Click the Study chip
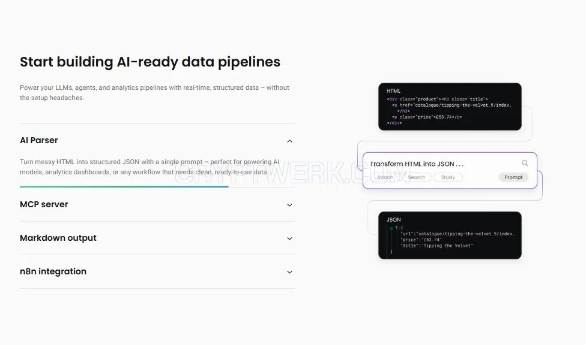Viewport: 586px width, 345px height. click(x=448, y=177)
